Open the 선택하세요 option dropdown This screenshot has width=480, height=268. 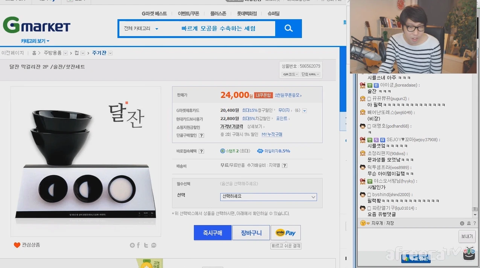pyautogui.click(x=268, y=197)
